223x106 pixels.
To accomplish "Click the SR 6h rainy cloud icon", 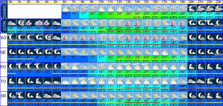I will pos(66,95).
